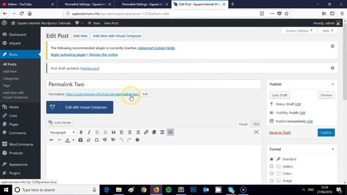Open Categories under Posts
Viewport: 347px width, 195px height.
[x=11, y=79]
